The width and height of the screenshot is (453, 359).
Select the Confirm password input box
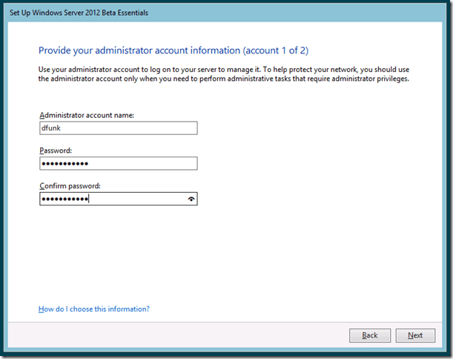coord(111,199)
